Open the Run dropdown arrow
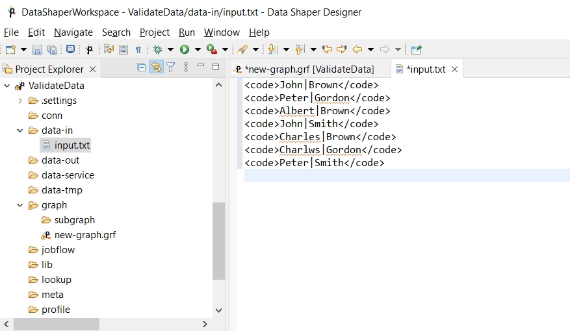570x331 pixels. tap(198, 49)
